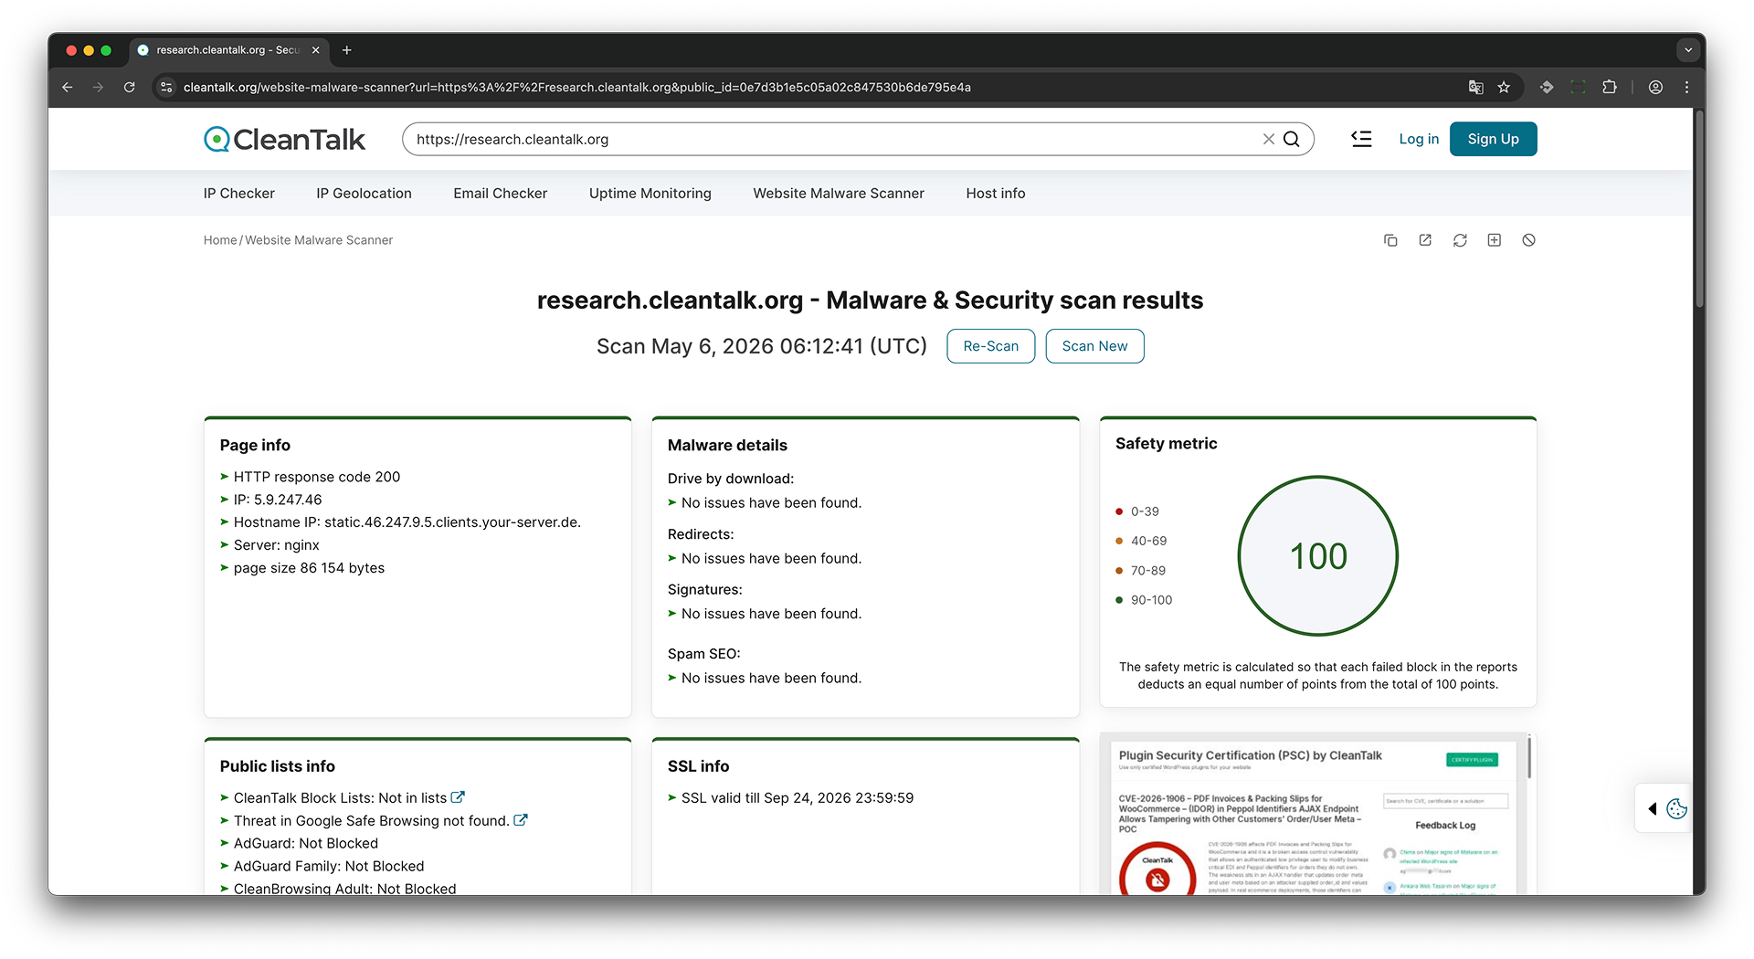Image resolution: width=1754 pixels, height=959 pixels.
Task: Click the Server: nginx line
Action: (x=277, y=545)
